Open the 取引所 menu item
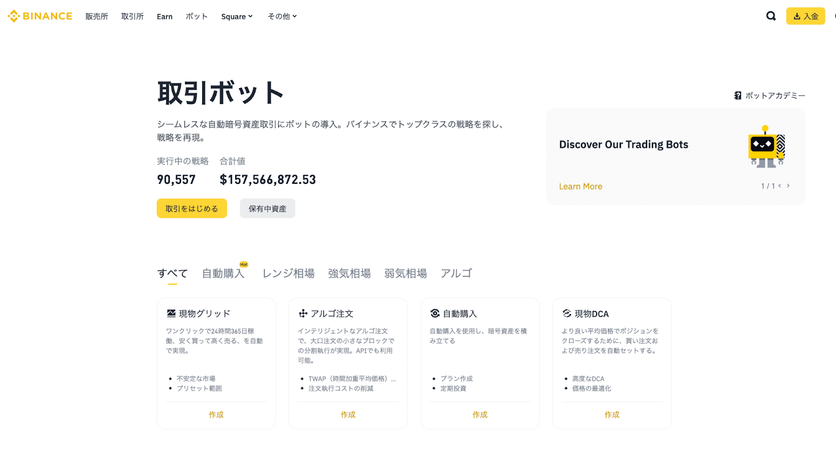 pos(132,16)
